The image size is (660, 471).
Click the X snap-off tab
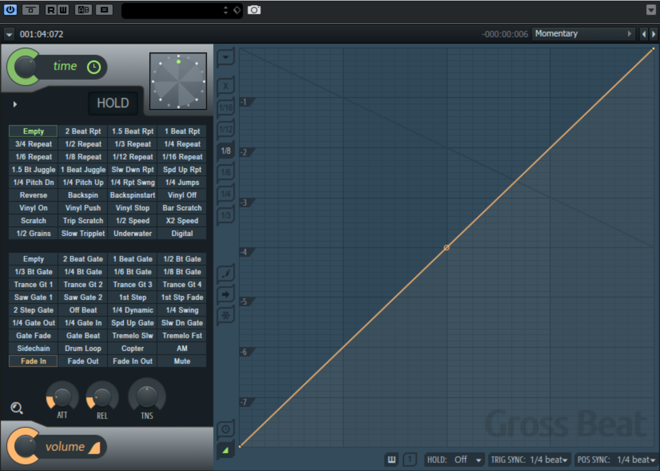[226, 86]
